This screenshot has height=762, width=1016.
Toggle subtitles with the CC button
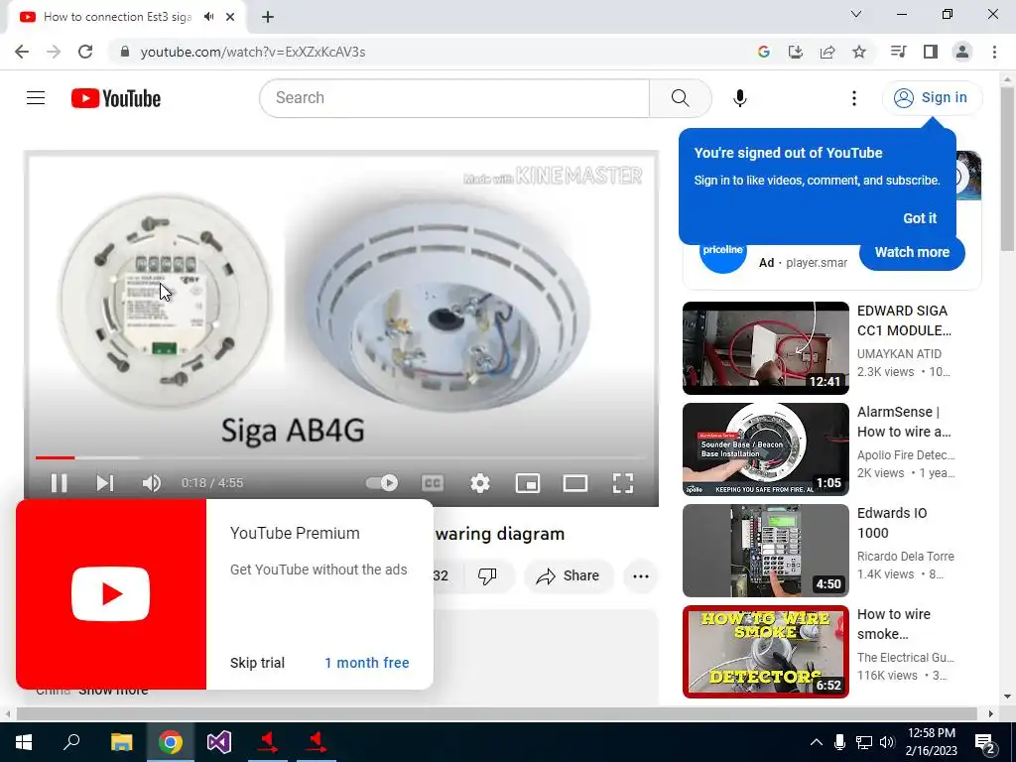tap(433, 483)
